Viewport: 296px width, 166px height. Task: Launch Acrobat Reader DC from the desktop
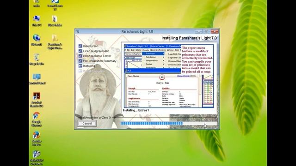click(x=37, y=100)
